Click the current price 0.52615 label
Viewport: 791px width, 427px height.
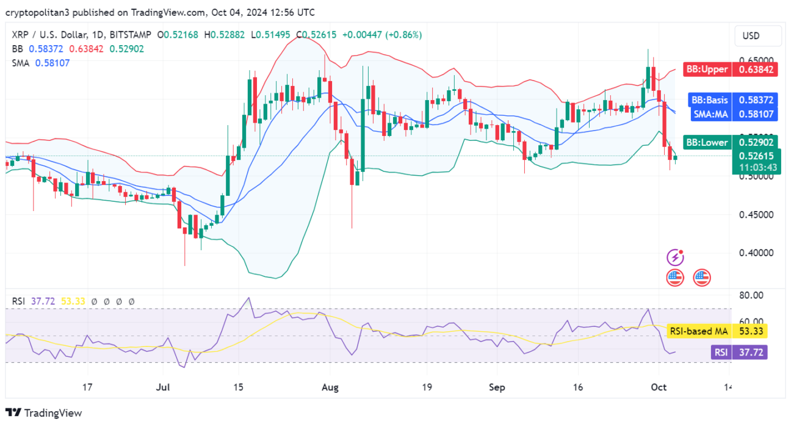pyautogui.click(x=756, y=156)
